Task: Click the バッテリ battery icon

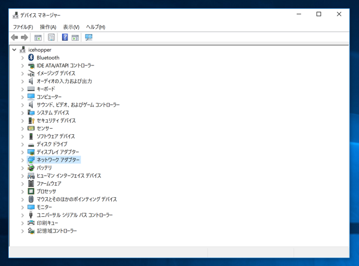Action: click(x=31, y=168)
